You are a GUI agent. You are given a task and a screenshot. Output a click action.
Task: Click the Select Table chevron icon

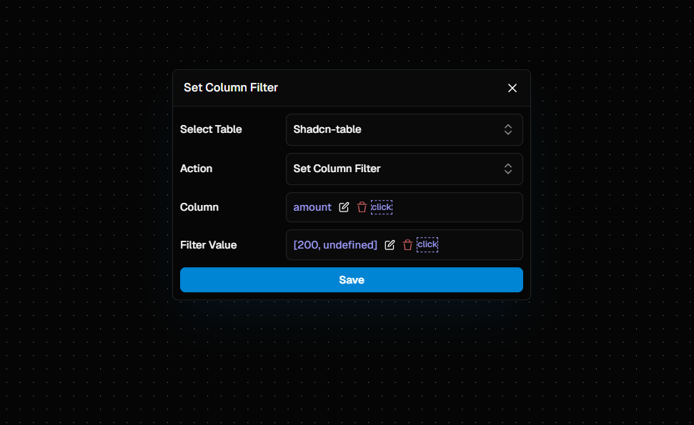(x=508, y=129)
